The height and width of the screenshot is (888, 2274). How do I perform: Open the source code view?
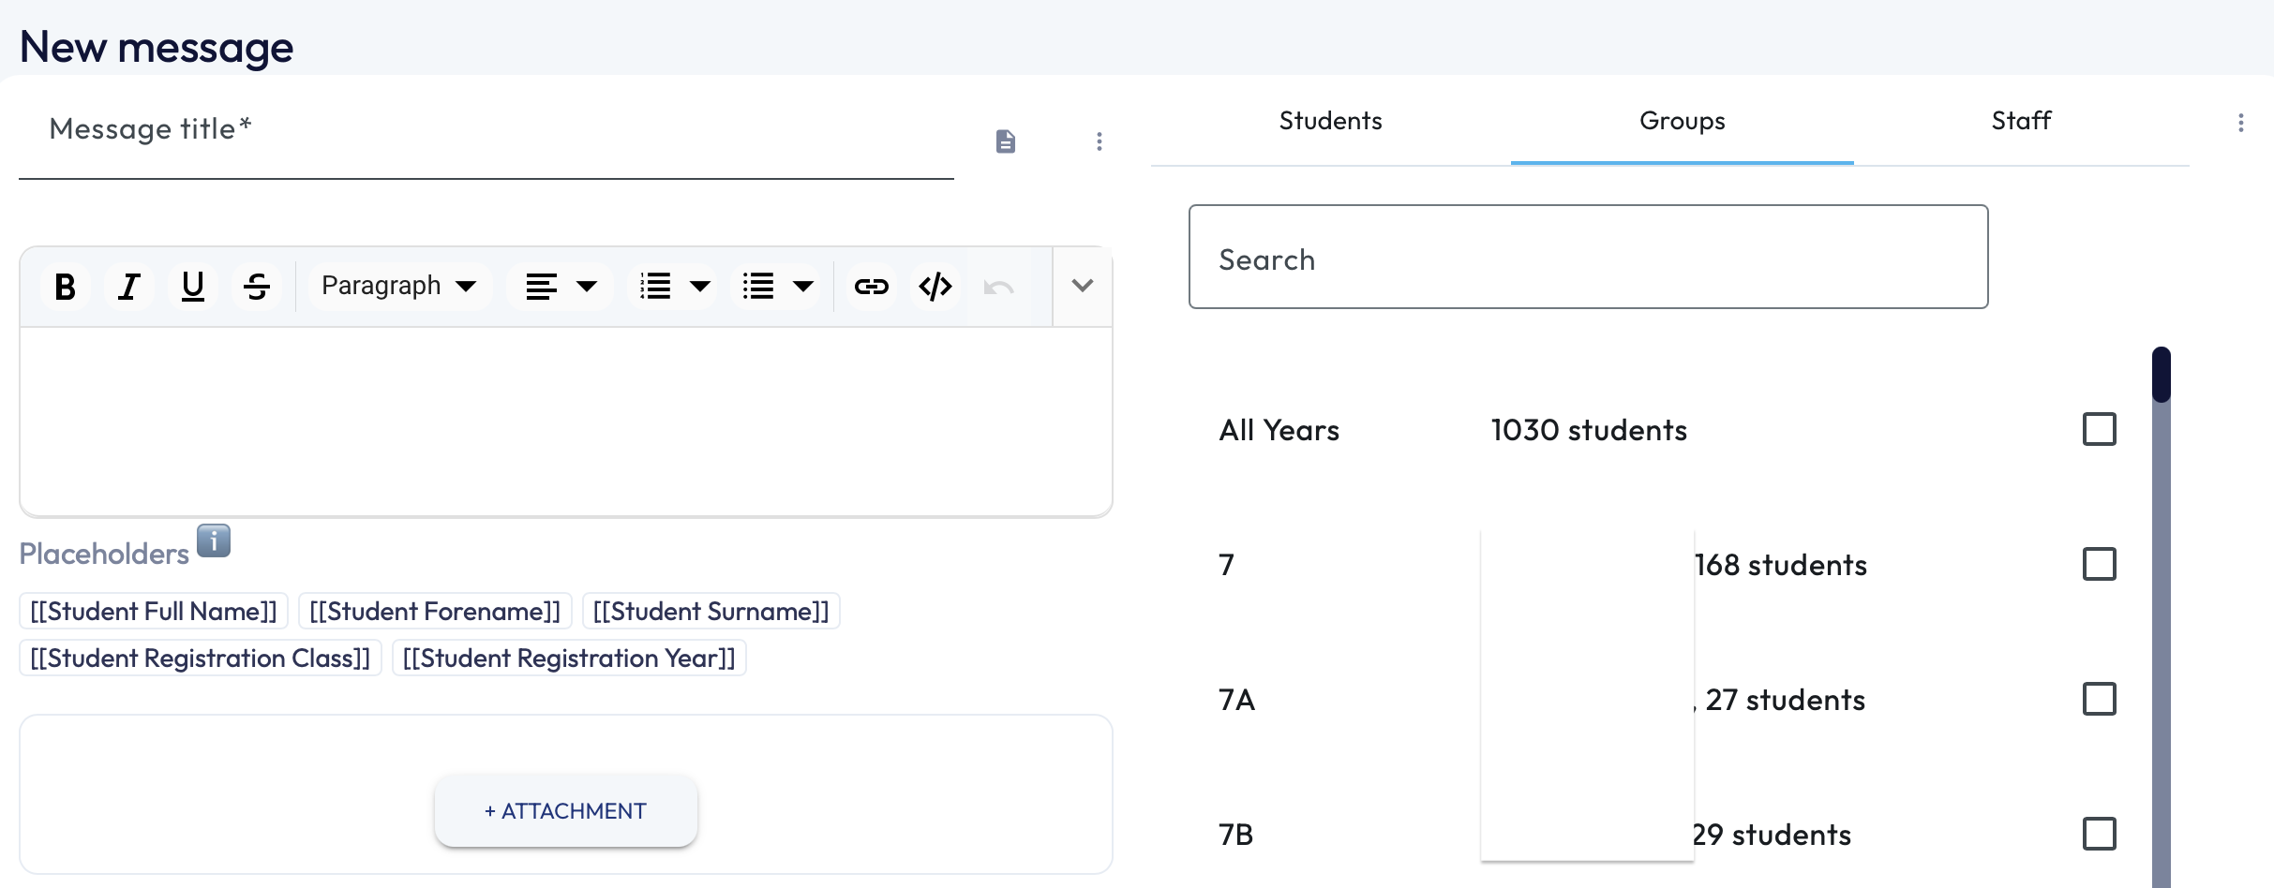point(935,287)
